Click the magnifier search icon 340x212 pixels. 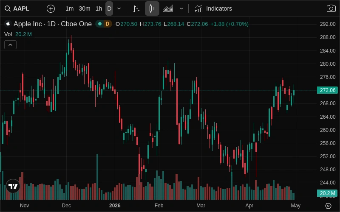click(8, 8)
